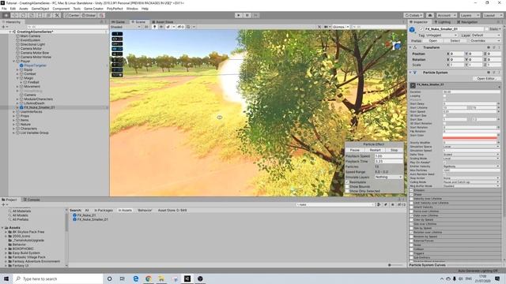This screenshot has height=284, width=506.
Task: Open the Windows Start menu
Action: (x=6, y=278)
